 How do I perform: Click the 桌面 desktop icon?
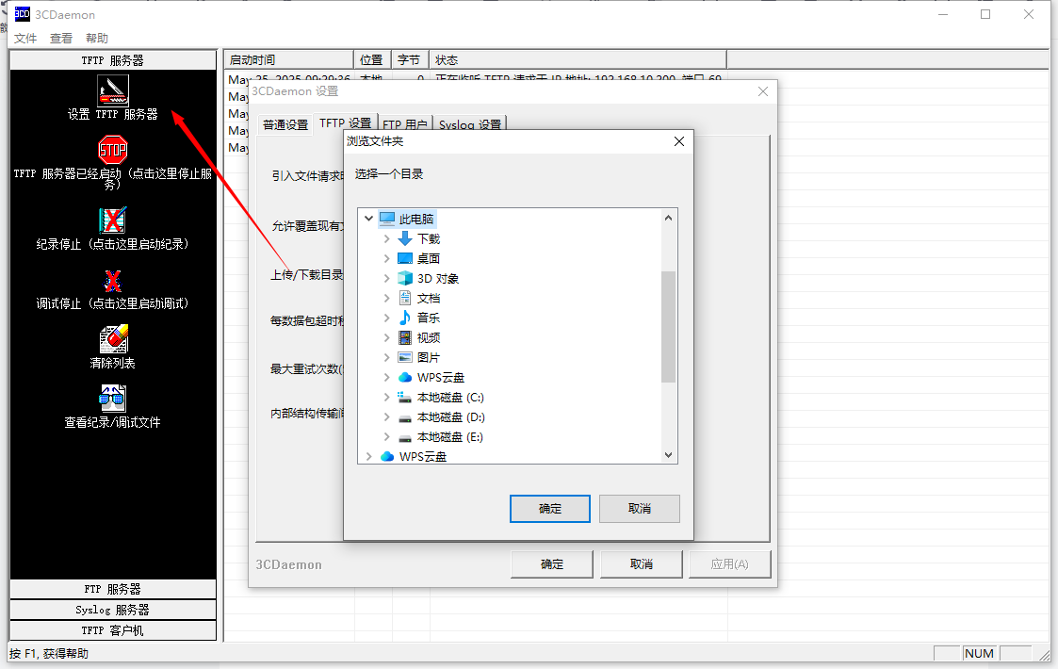(405, 258)
